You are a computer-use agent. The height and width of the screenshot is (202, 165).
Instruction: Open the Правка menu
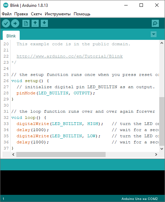[21, 14]
